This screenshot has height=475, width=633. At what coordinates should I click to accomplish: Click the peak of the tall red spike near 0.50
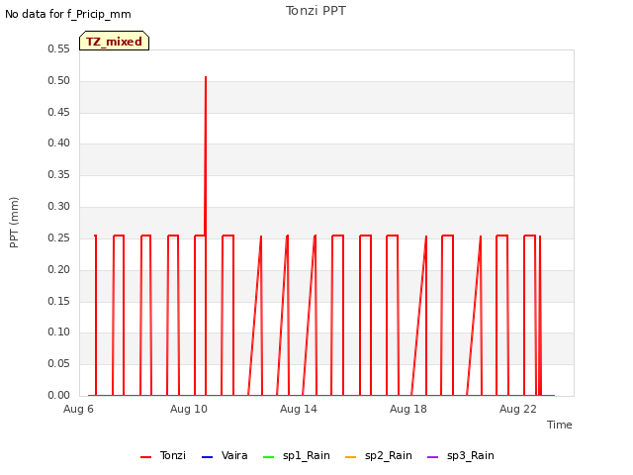pyautogui.click(x=206, y=77)
